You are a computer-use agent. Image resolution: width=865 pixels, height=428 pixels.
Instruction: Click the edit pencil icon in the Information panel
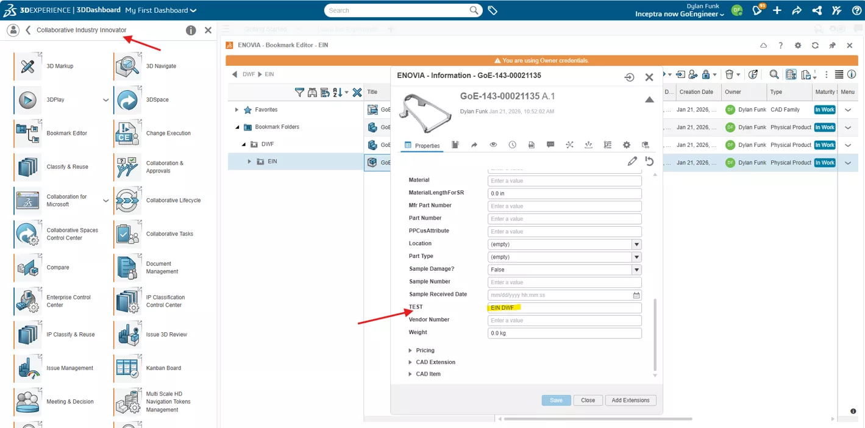pyautogui.click(x=632, y=161)
